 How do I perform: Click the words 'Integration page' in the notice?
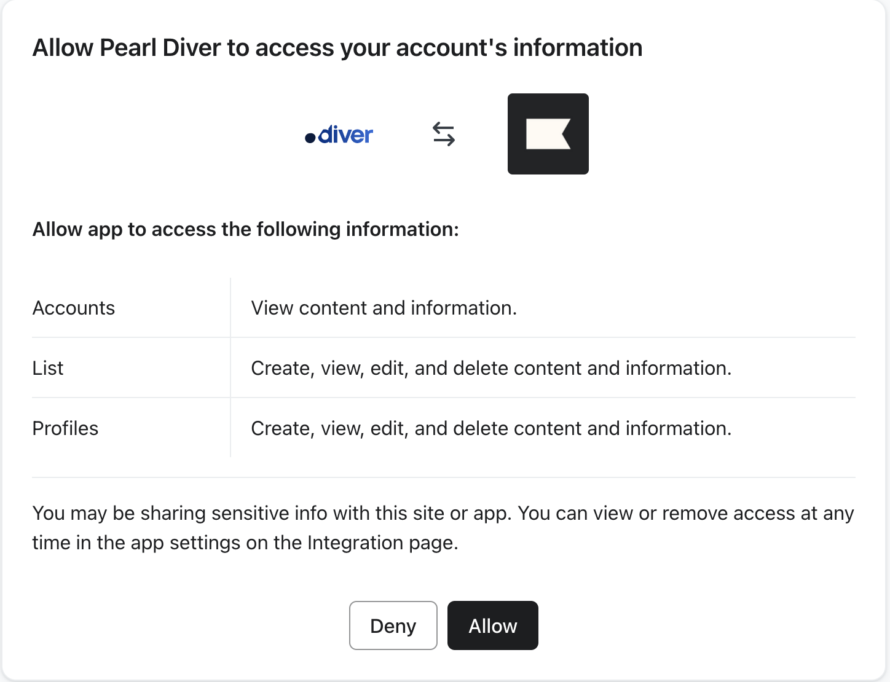click(x=382, y=543)
